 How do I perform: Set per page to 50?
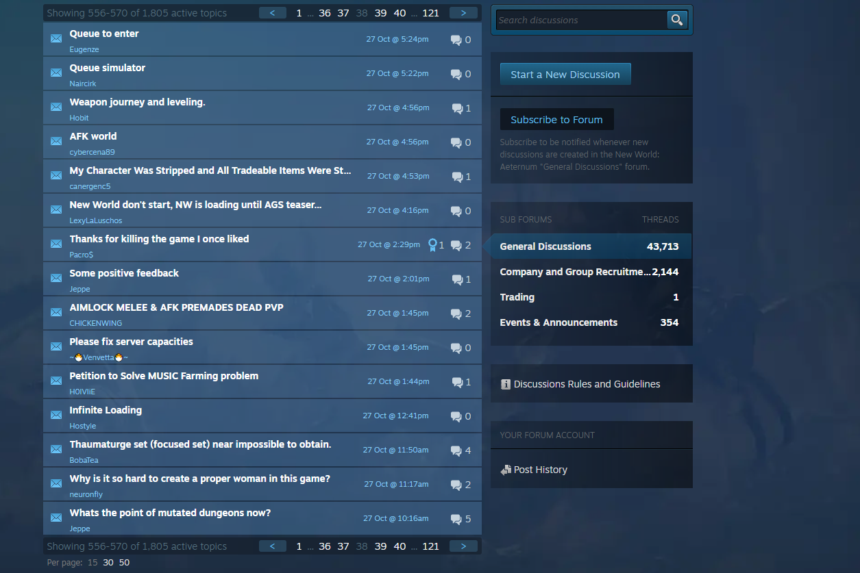(x=124, y=563)
